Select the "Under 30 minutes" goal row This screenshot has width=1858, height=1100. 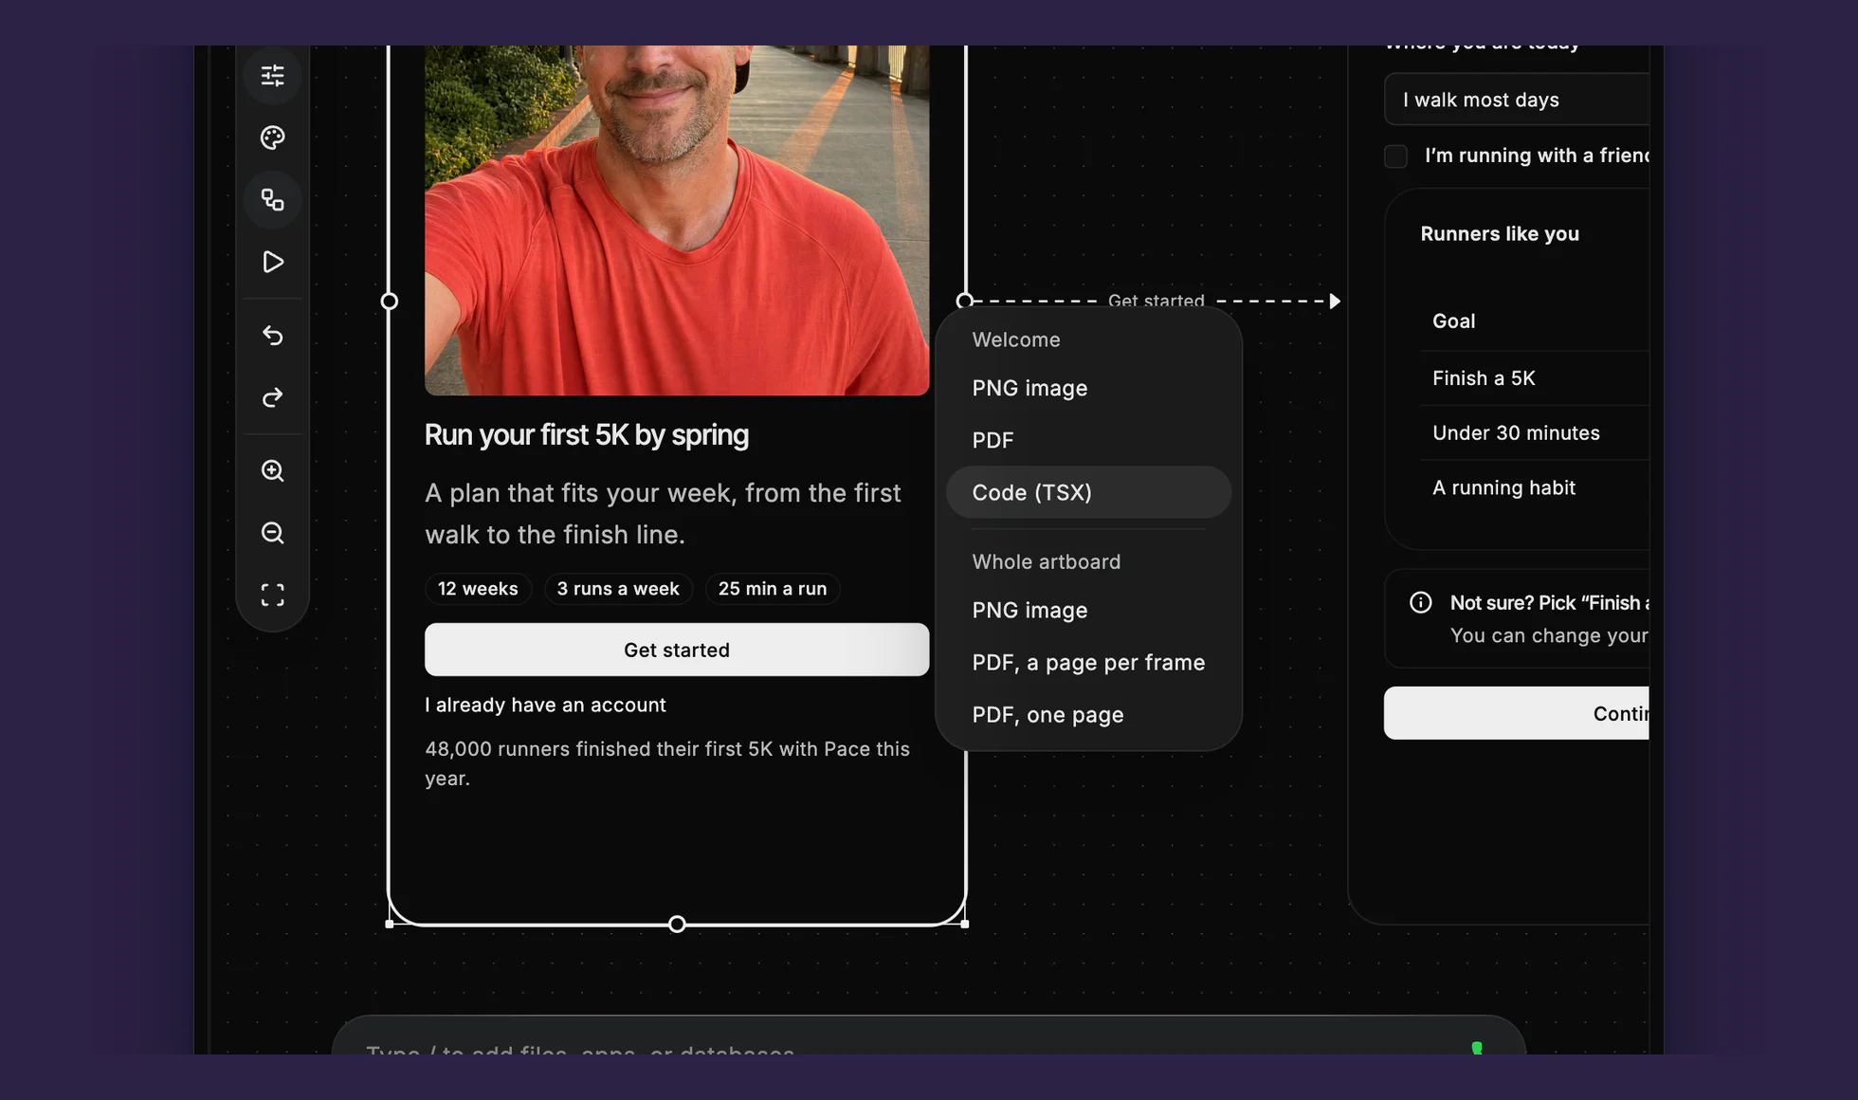coord(1535,433)
